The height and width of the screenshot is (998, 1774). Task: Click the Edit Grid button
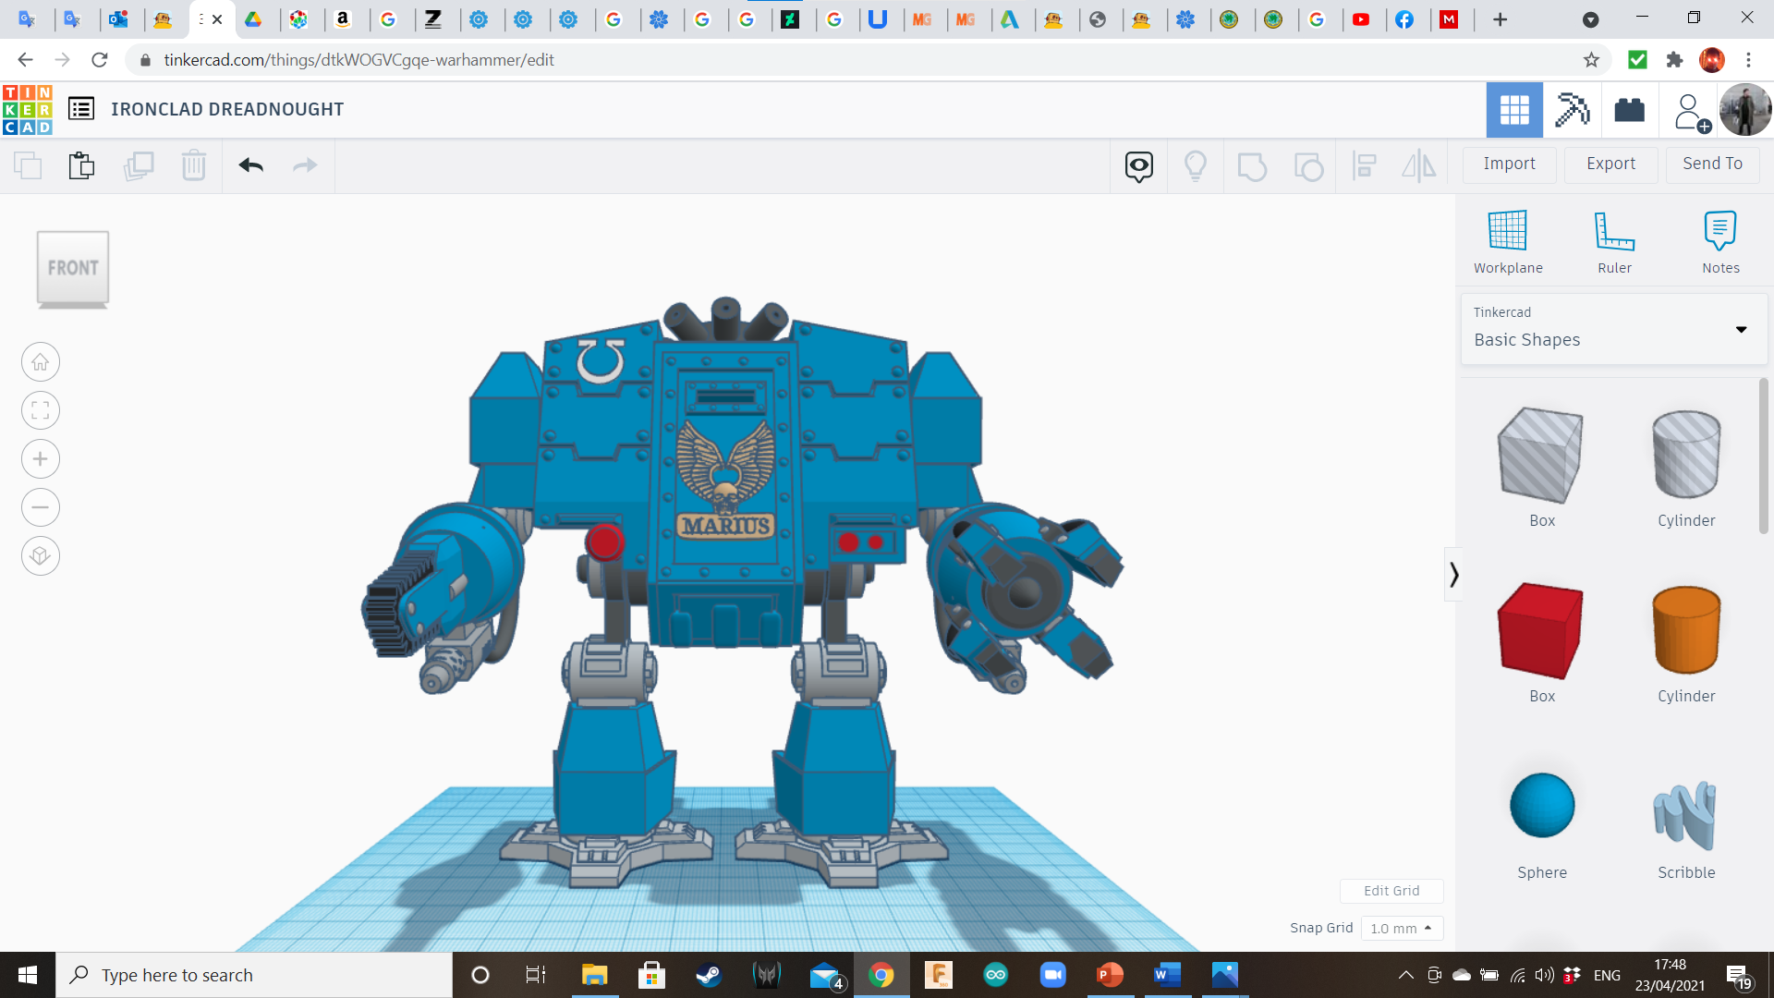point(1391,891)
